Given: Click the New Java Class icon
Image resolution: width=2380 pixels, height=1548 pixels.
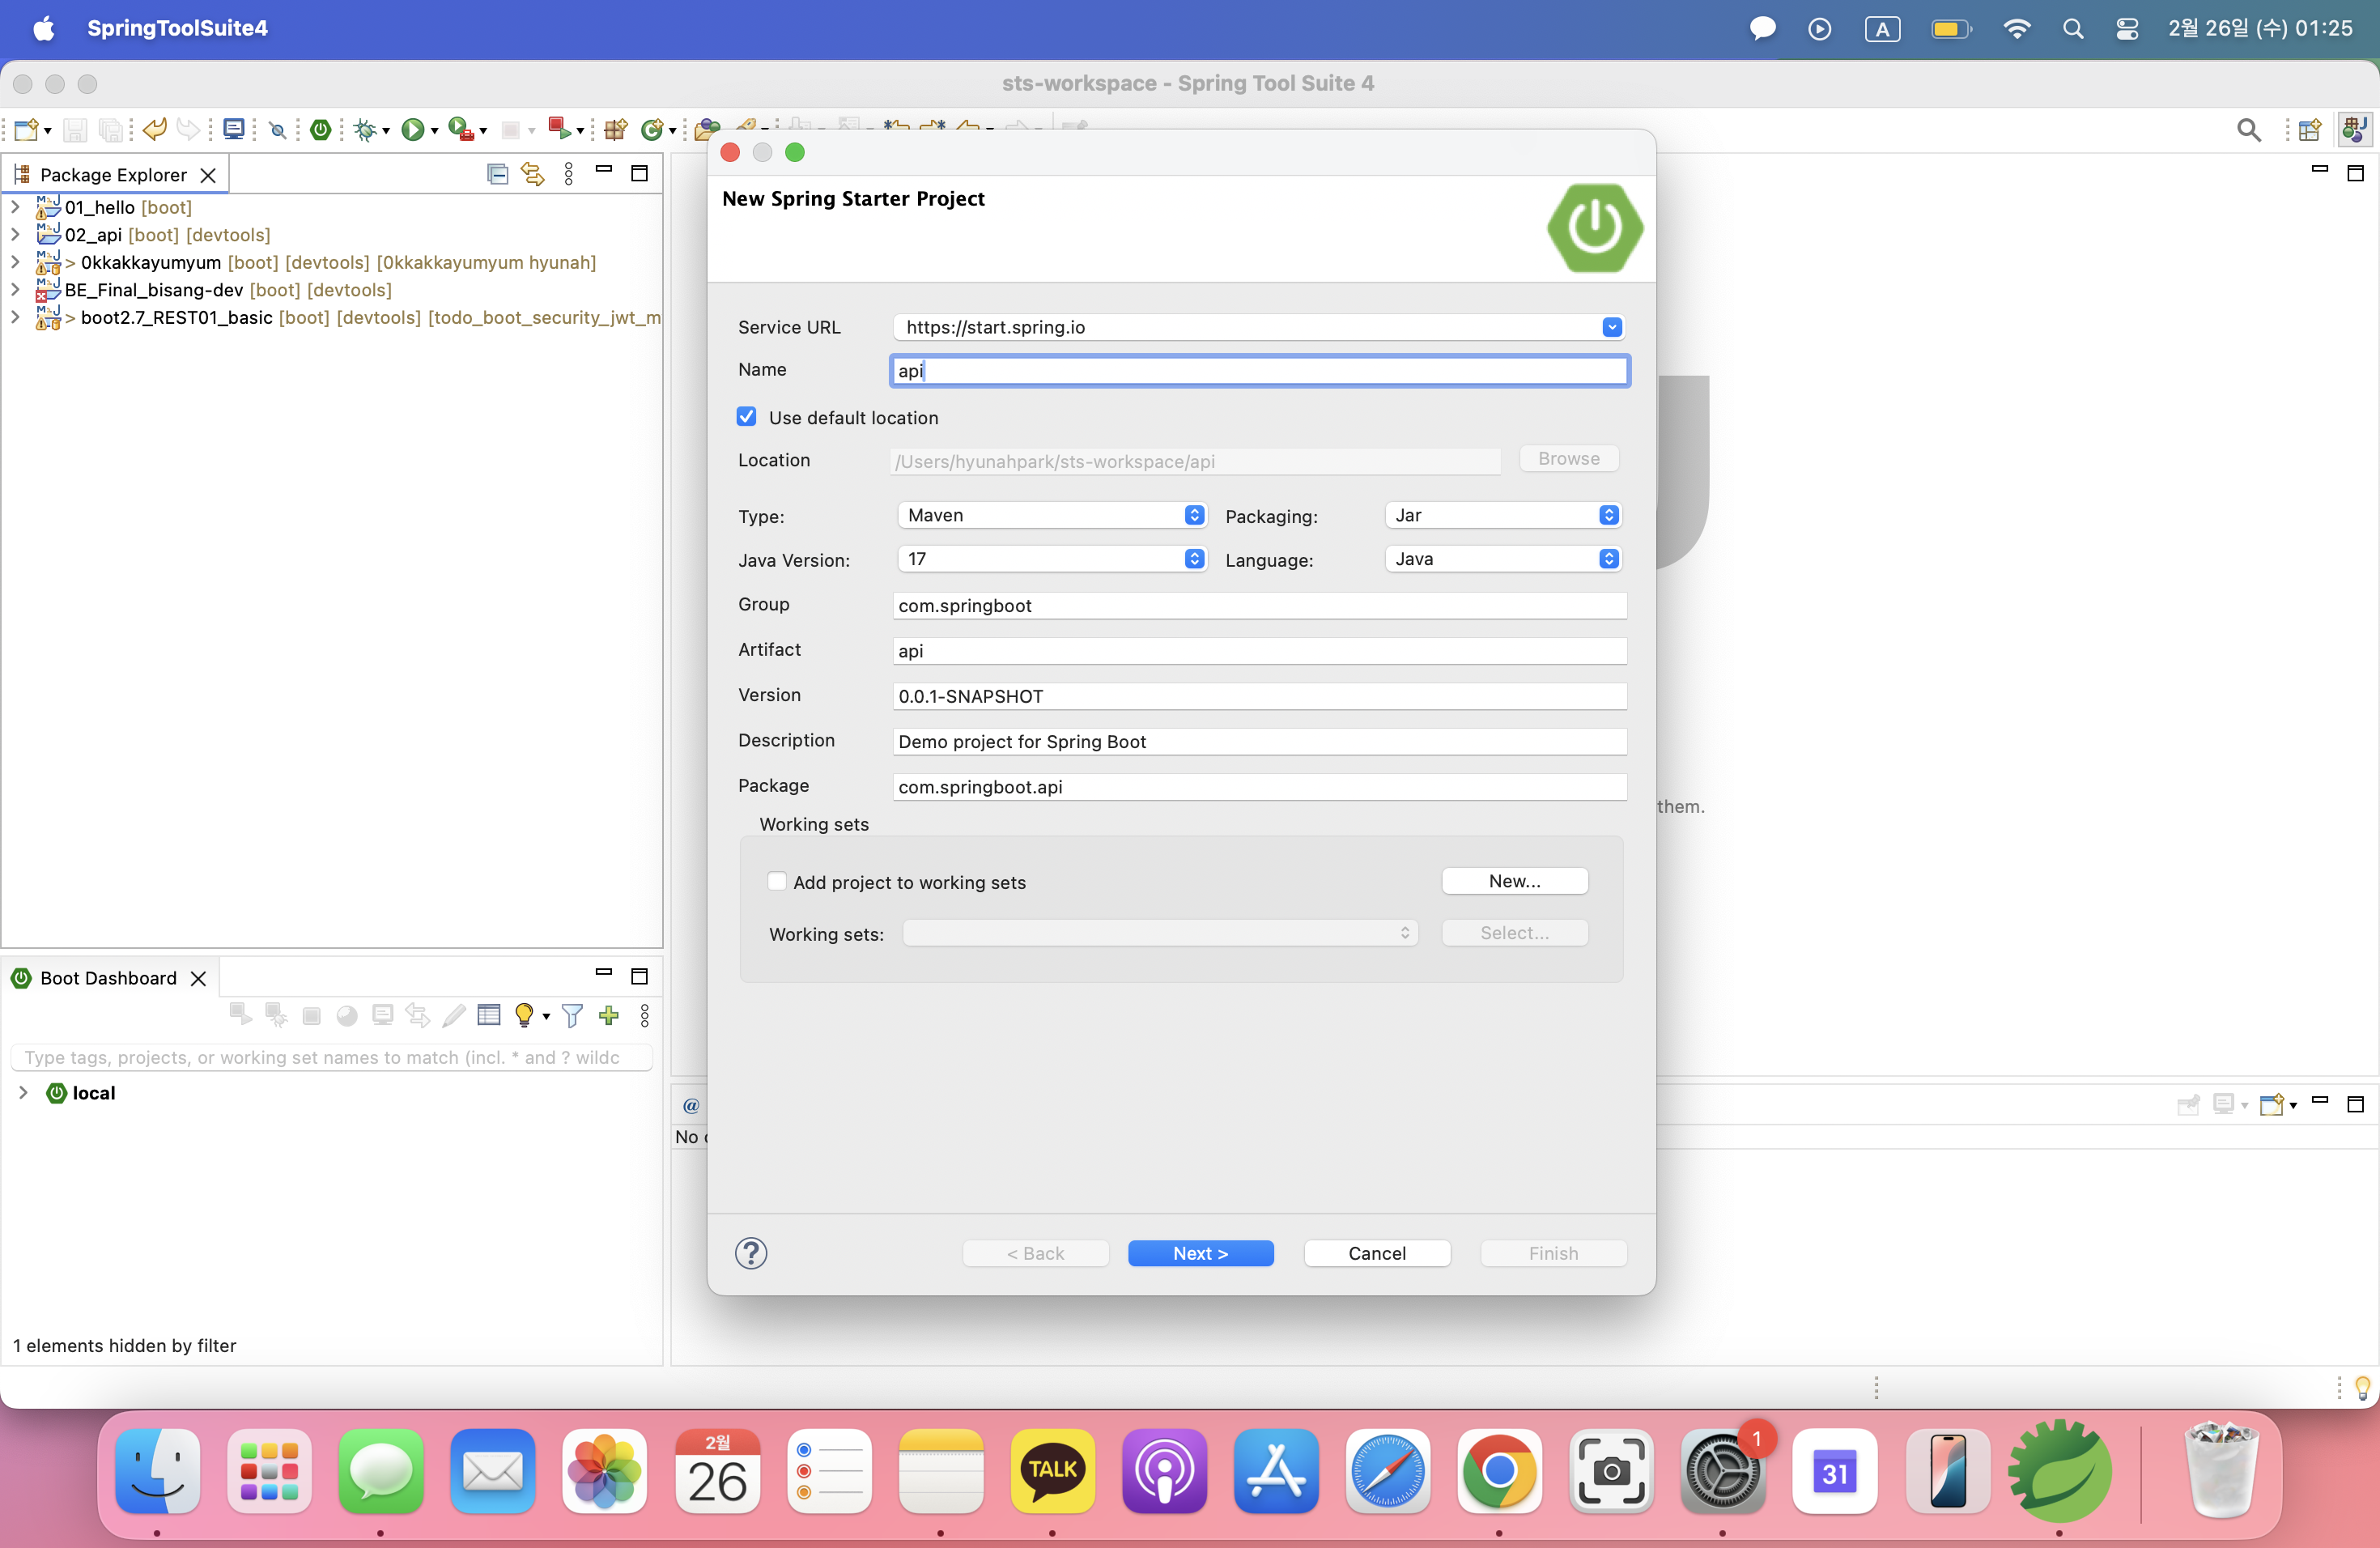Looking at the screenshot, I should [653, 130].
